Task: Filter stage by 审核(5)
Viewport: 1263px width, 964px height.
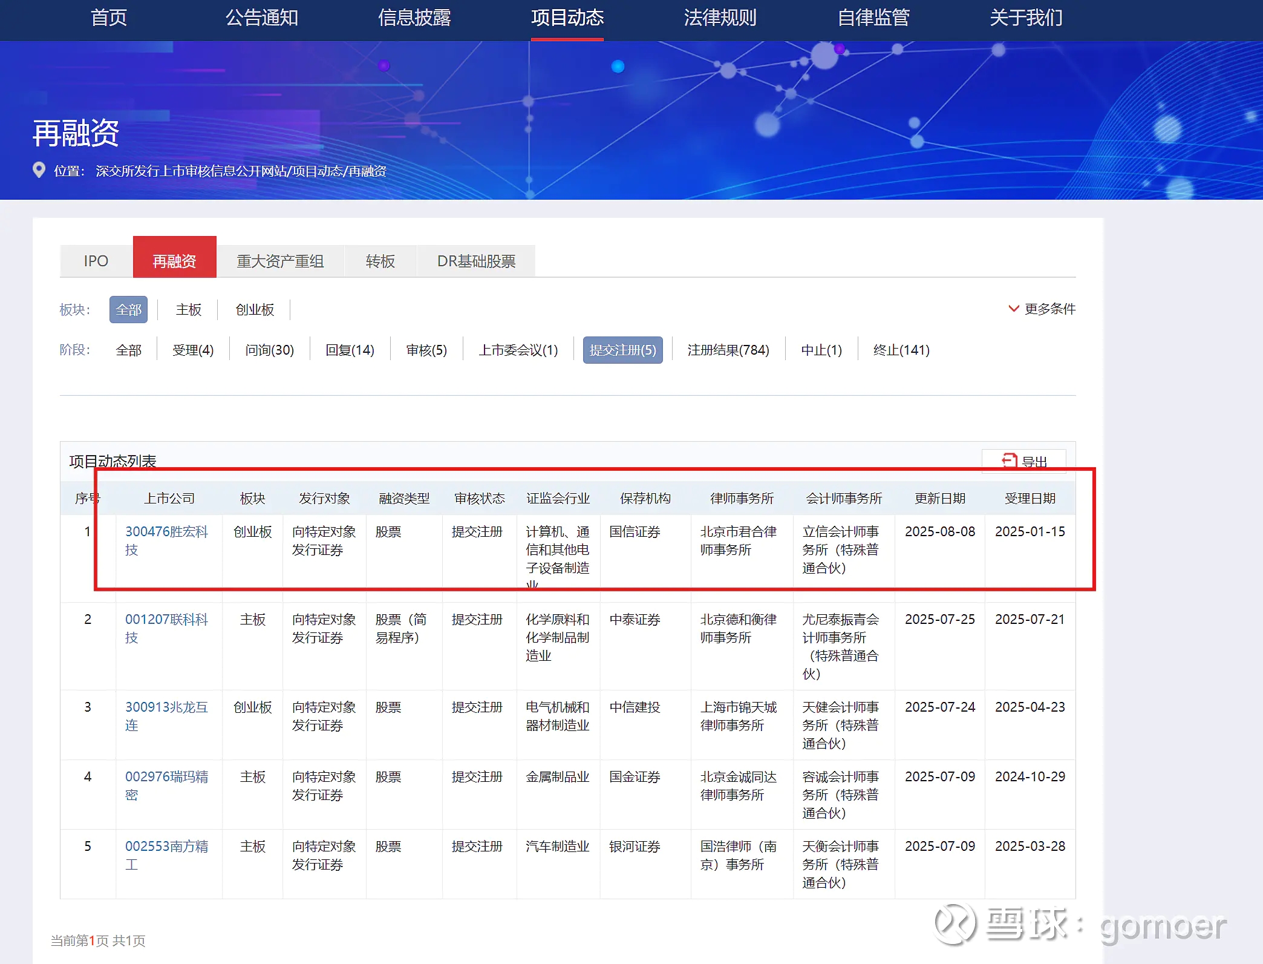Action: pos(426,350)
